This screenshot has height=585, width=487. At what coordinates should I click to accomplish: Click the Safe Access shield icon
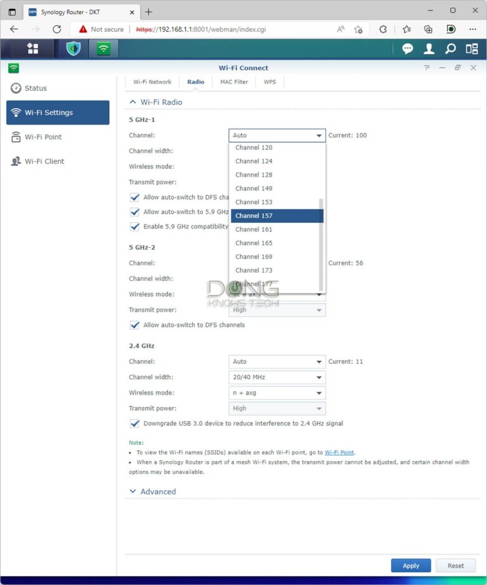coord(74,49)
